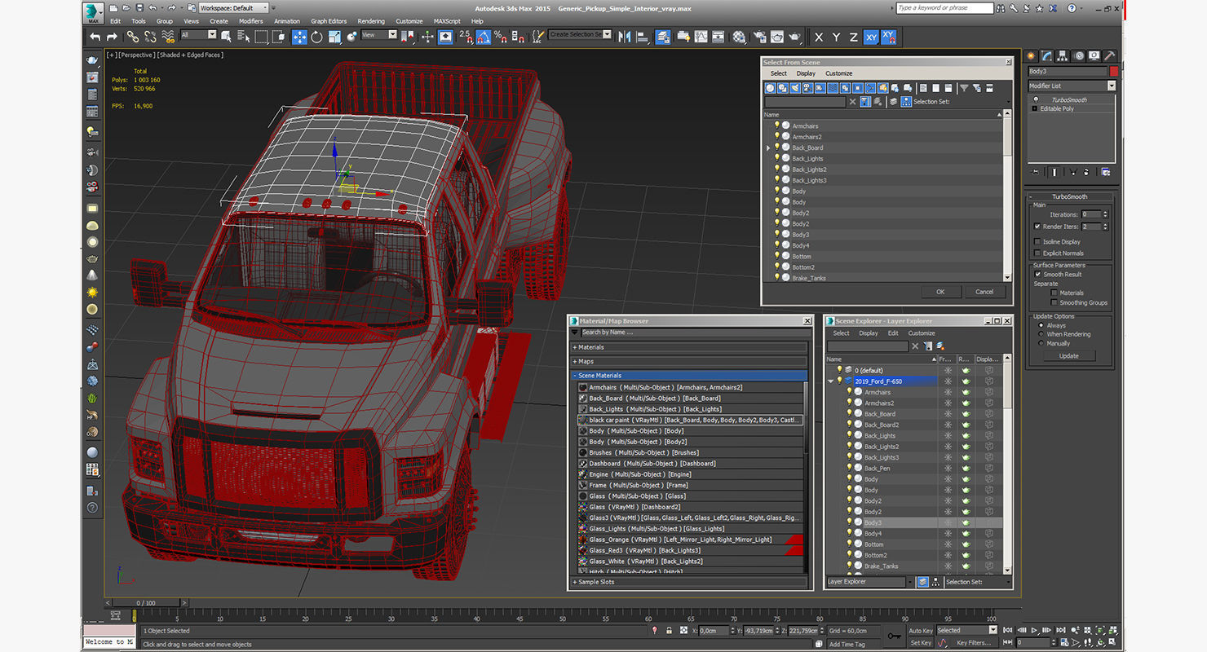Open the selection filter All dropdown
The width and height of the screenshot is (1207, 652).
pos(198,35)
